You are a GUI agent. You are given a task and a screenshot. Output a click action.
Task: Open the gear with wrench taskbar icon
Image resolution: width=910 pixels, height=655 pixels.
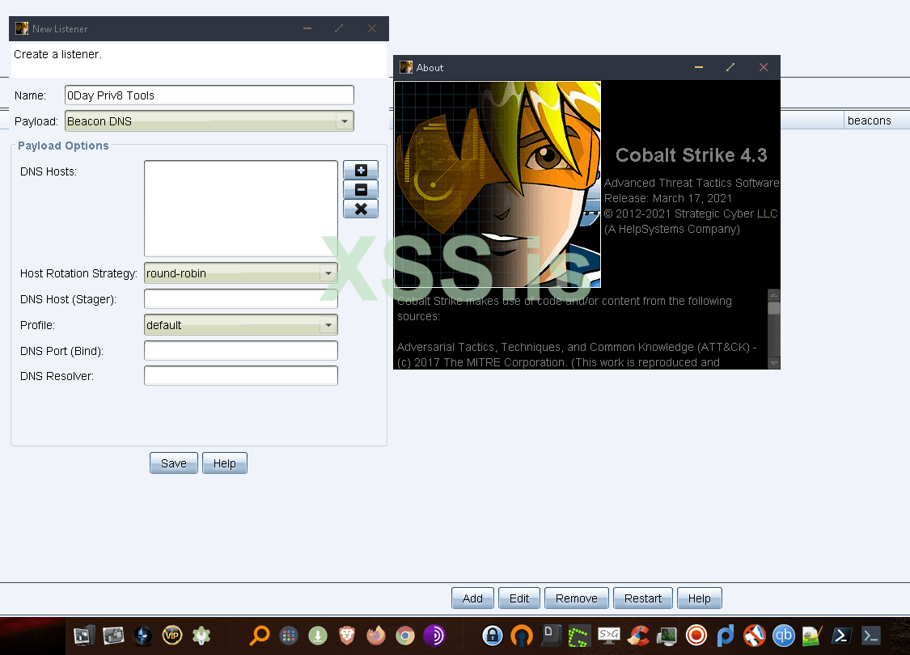(x=201, y=636)
